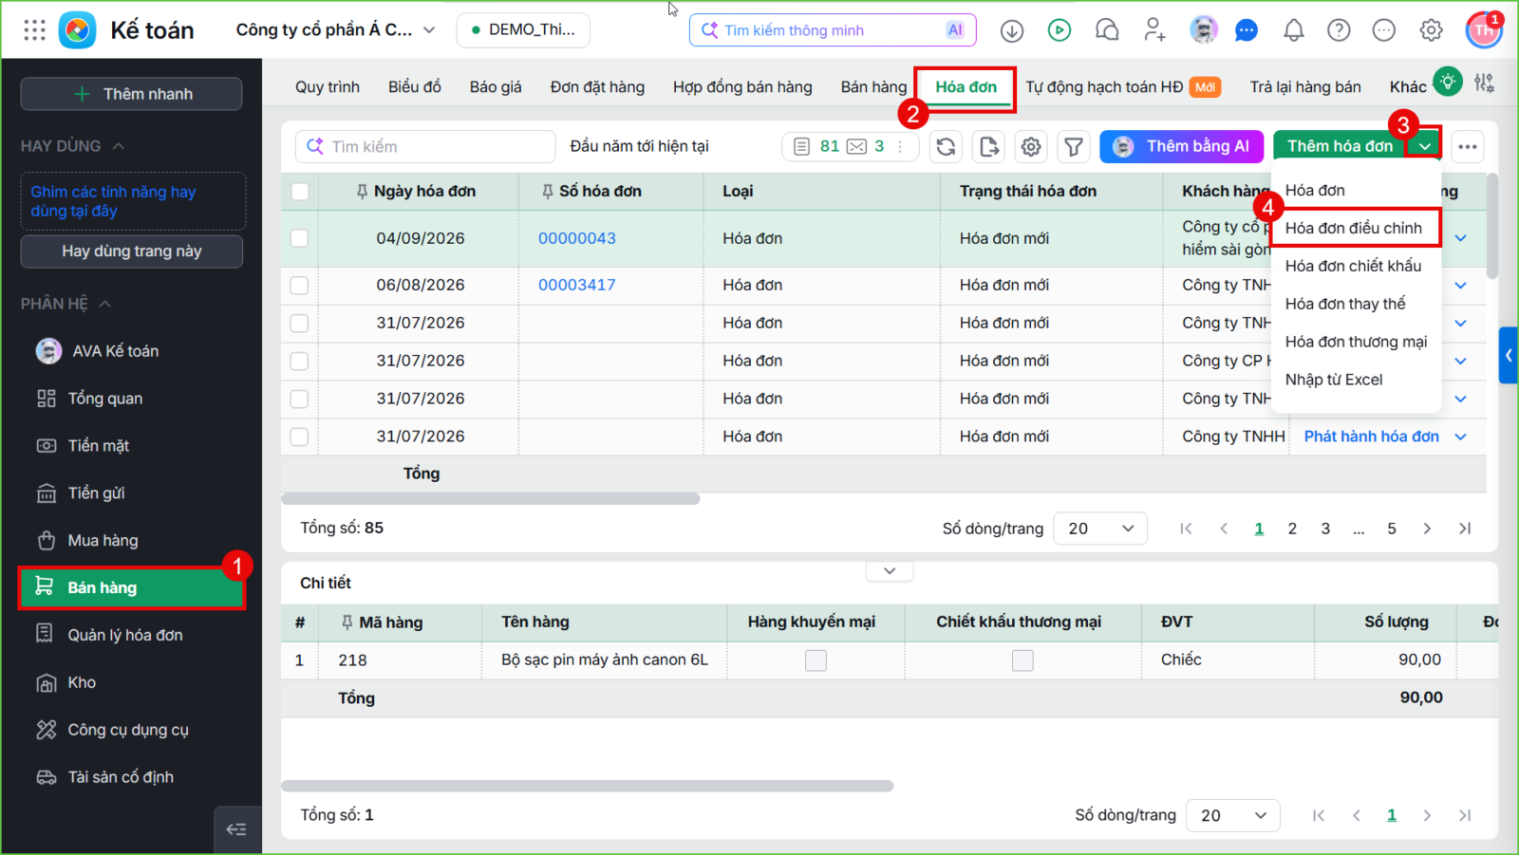
Task: Open the filter funnel icon
Action: (1074, 147)
